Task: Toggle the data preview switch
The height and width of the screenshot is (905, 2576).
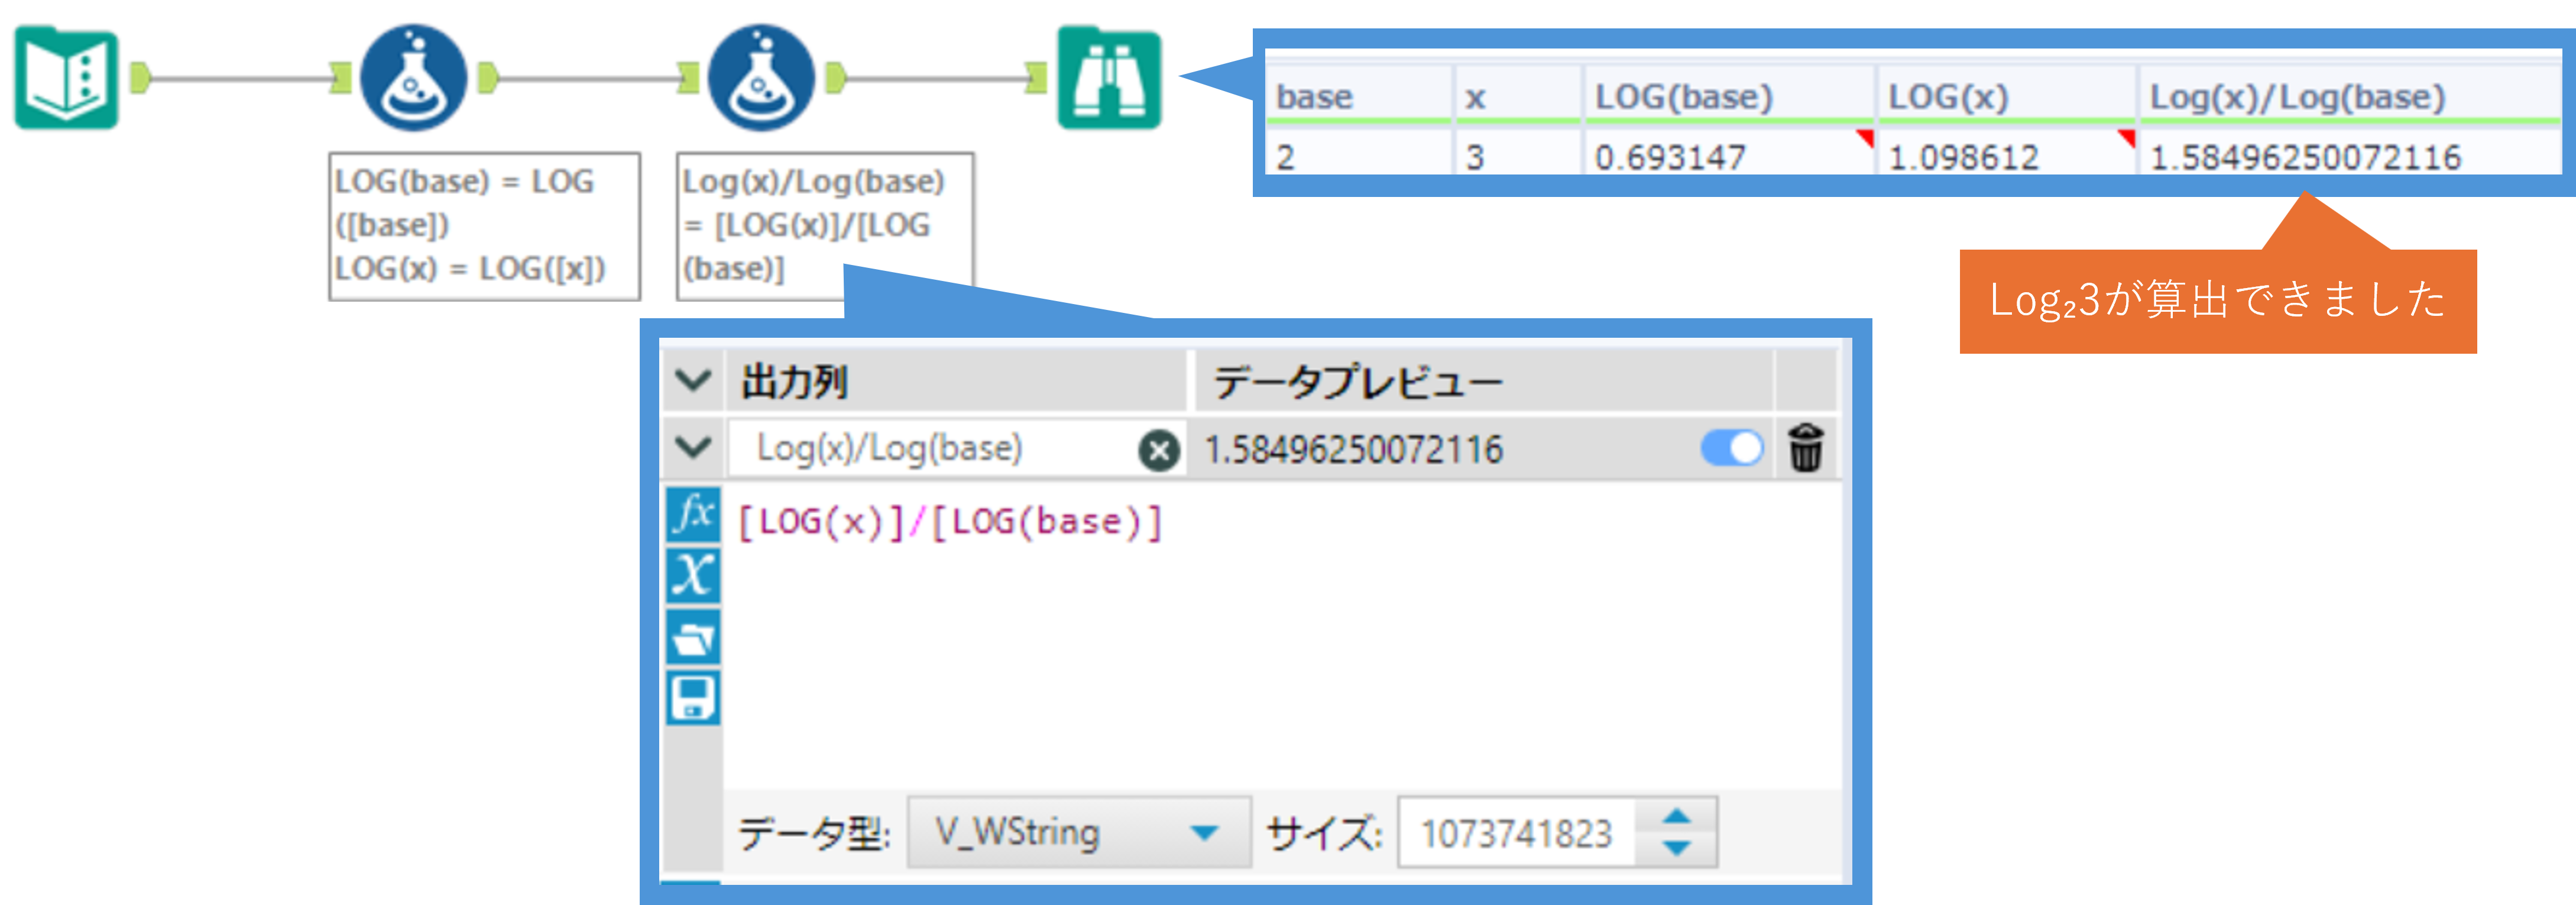Action: pos(1732,448)
